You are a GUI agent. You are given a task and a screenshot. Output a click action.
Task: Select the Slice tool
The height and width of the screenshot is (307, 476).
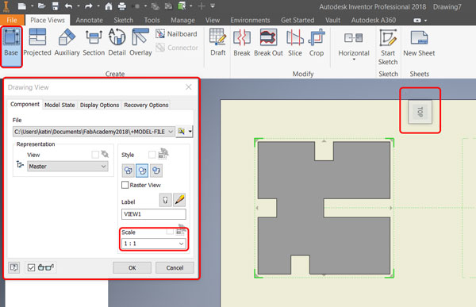tap(295, 43)
